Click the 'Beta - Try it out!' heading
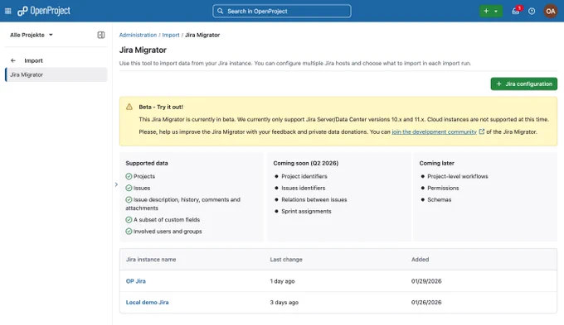Screen dimensions: 564x325 161,107
